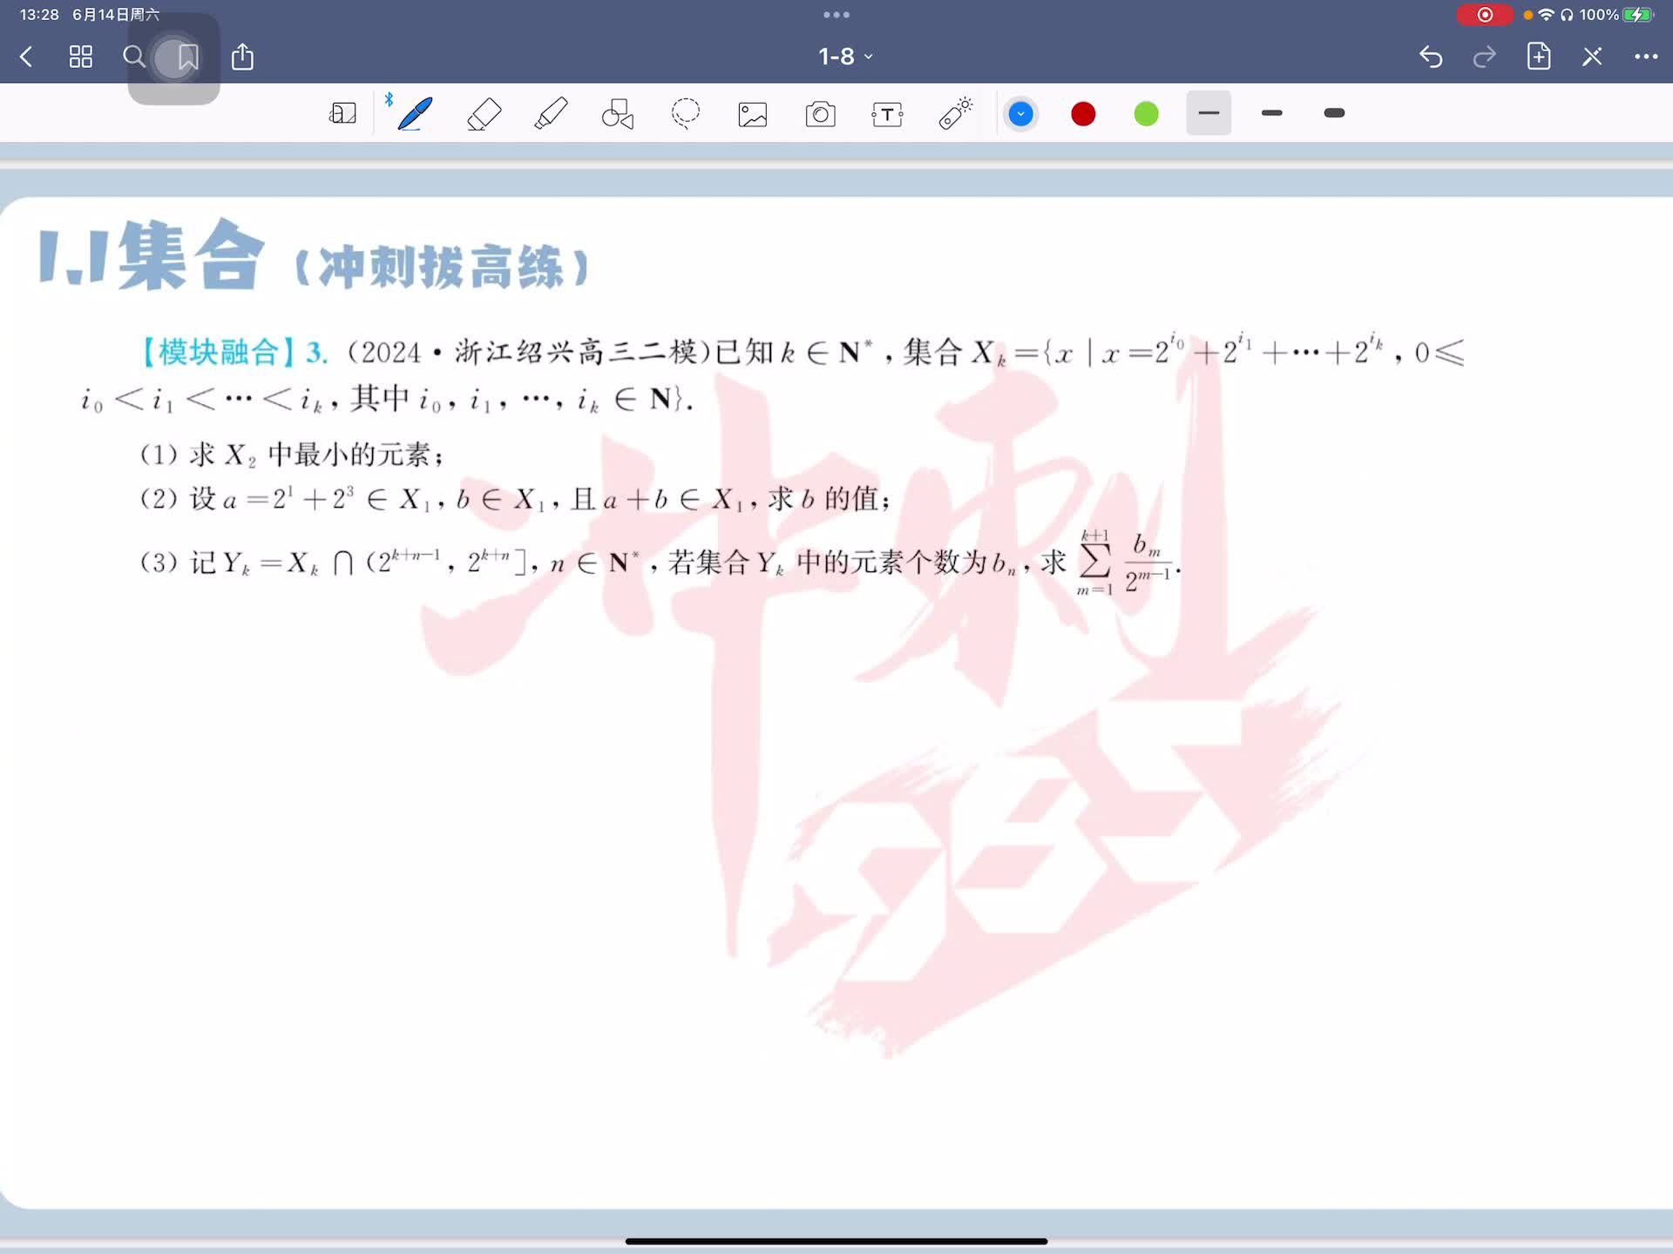This screenshot has width=1673, height=1254.
Task: Select the Pen tool
Action: 415,114
